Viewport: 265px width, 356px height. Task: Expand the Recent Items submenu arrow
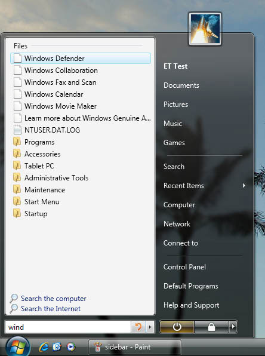(244, 186)
